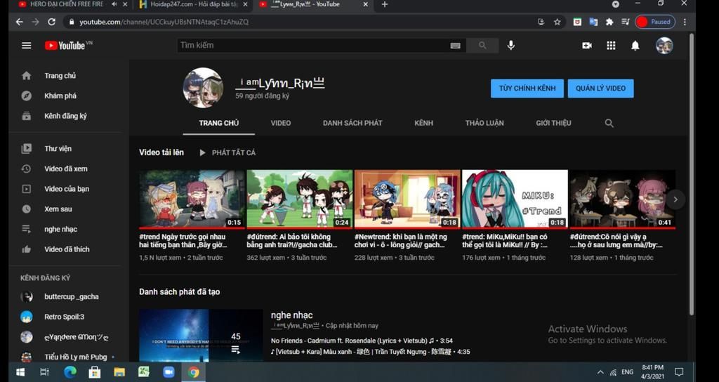Select the DANH SÁCH PHÁT tab
The image size is (719, 382).
point(352,123)
